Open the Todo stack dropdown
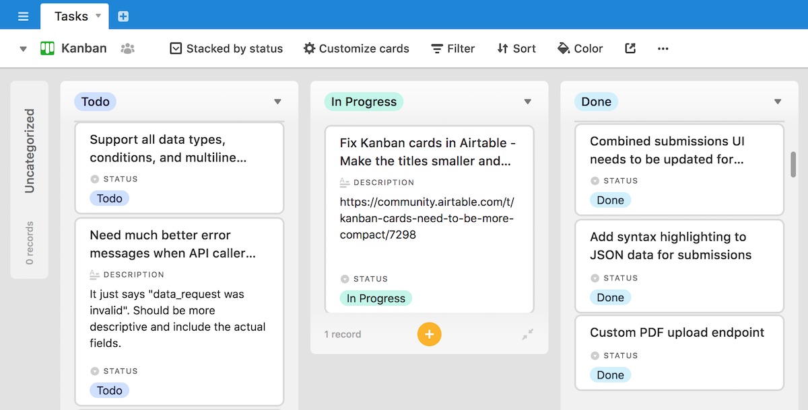 coord(277,101)
